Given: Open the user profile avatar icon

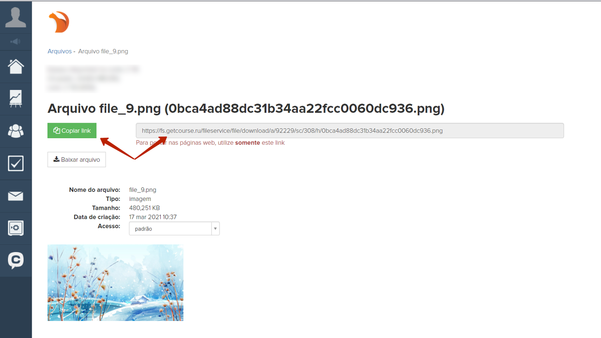Looking at the screenshot, I should [x=16, y=18].
